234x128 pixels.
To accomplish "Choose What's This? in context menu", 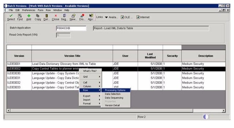I will coord(90,71).
